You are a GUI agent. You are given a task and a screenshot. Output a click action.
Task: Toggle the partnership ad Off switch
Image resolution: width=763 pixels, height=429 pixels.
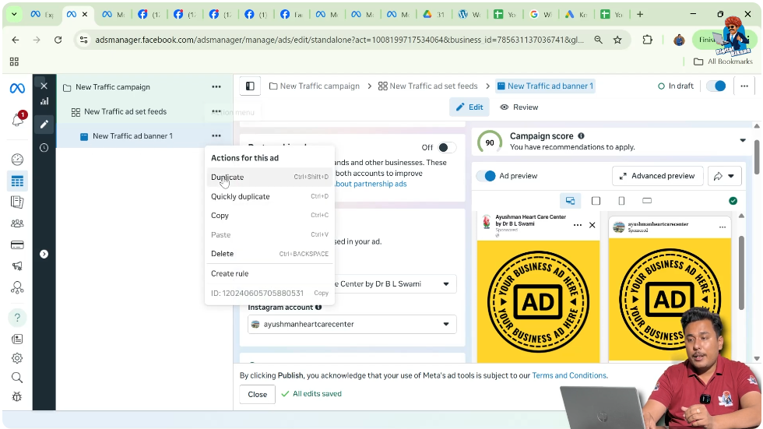[447, 147]
